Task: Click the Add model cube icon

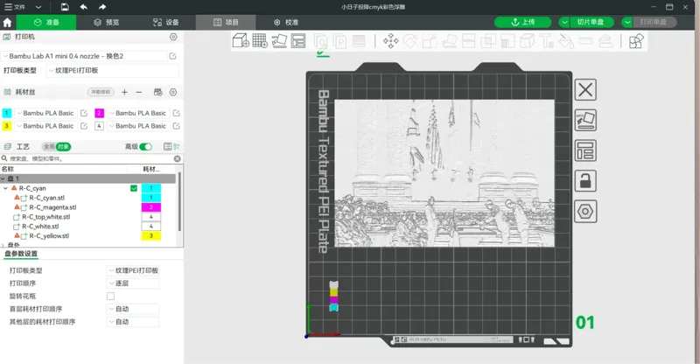Action: coord(241,40)
